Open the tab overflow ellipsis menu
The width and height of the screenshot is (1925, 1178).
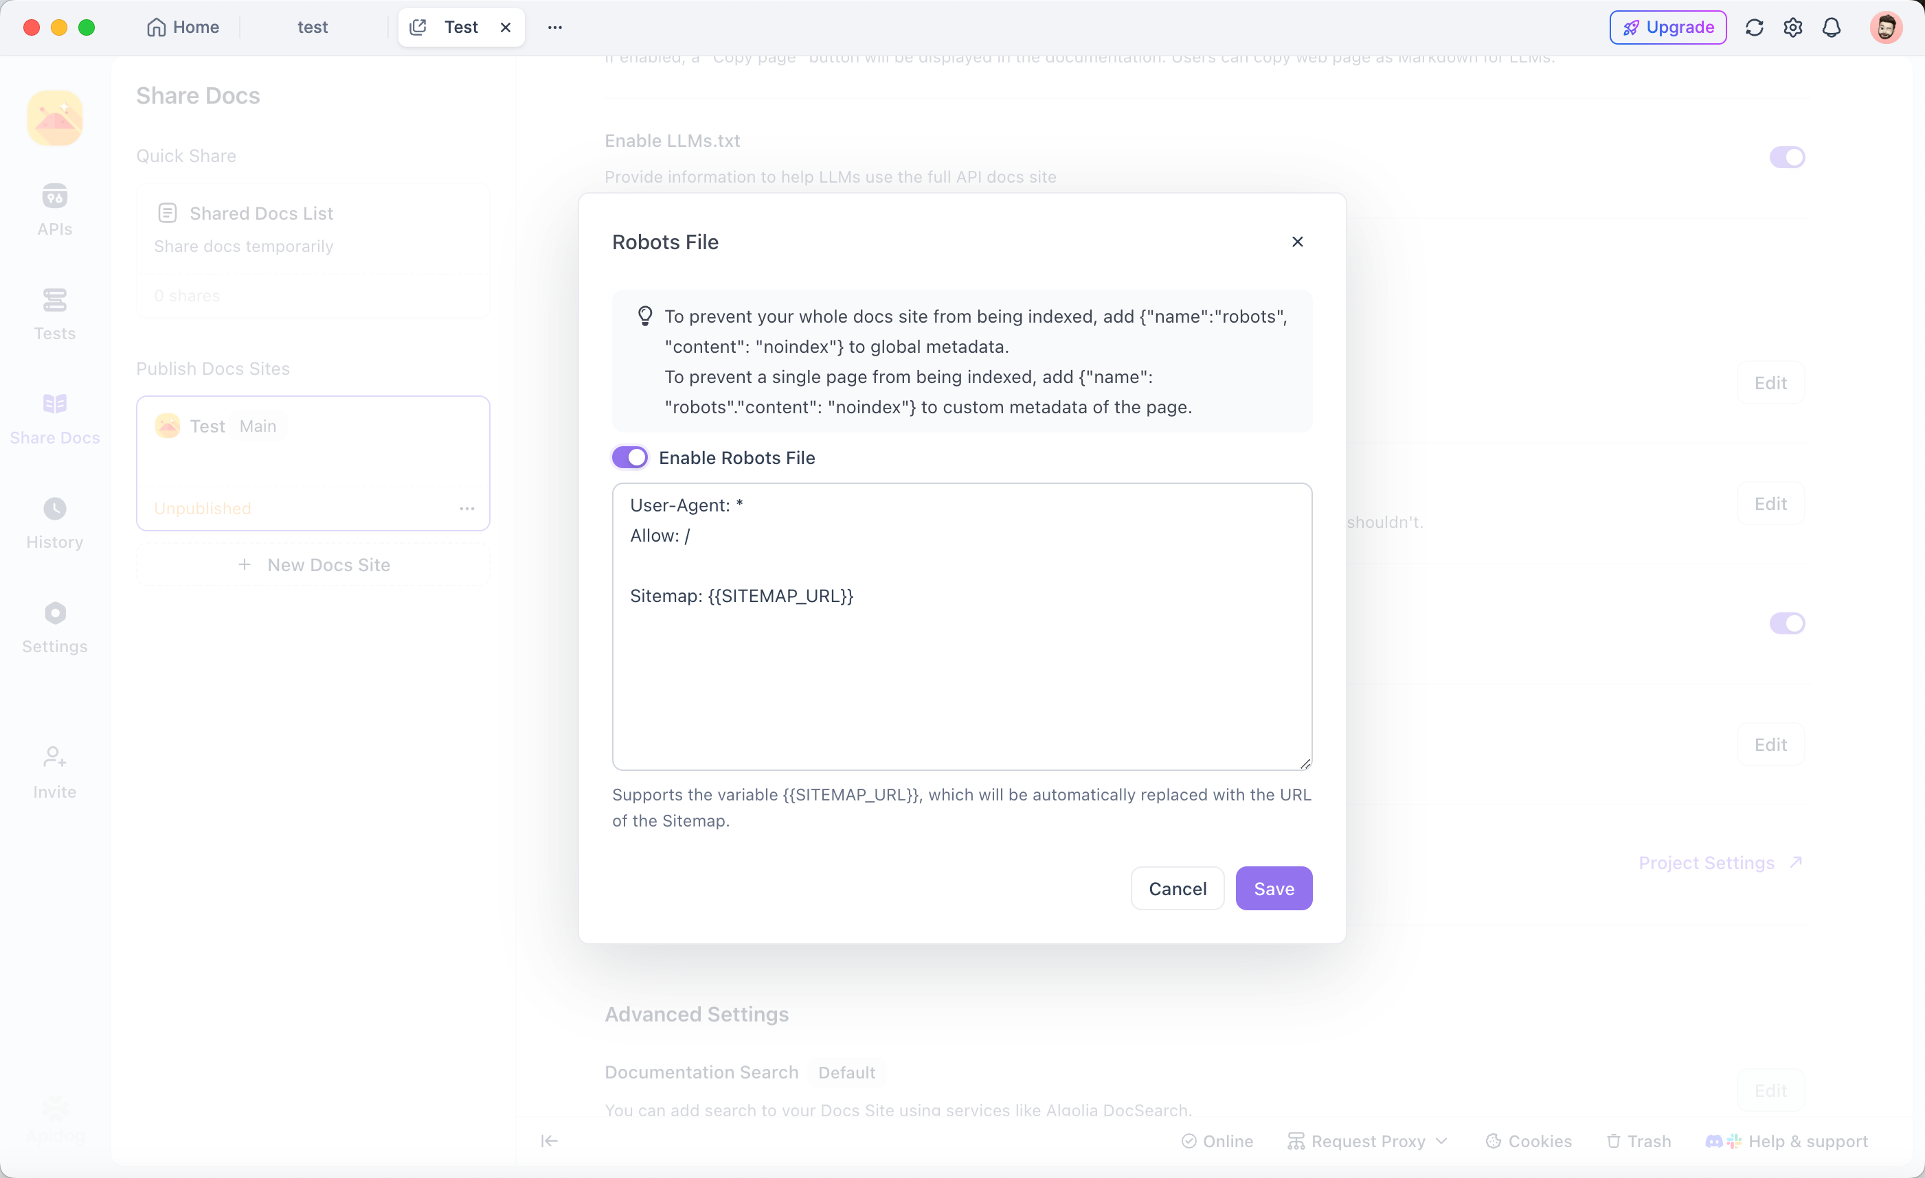pyautogui.click(x=554, y=27)
